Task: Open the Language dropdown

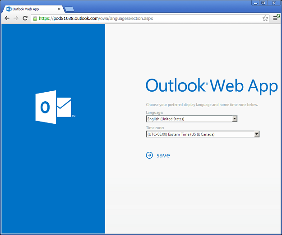Action: coord(192,119)
